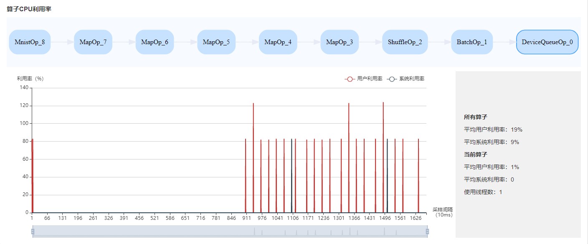588x244 pixels.
Task: Click the left handle of zoom slider
Action: click(33, 232)
